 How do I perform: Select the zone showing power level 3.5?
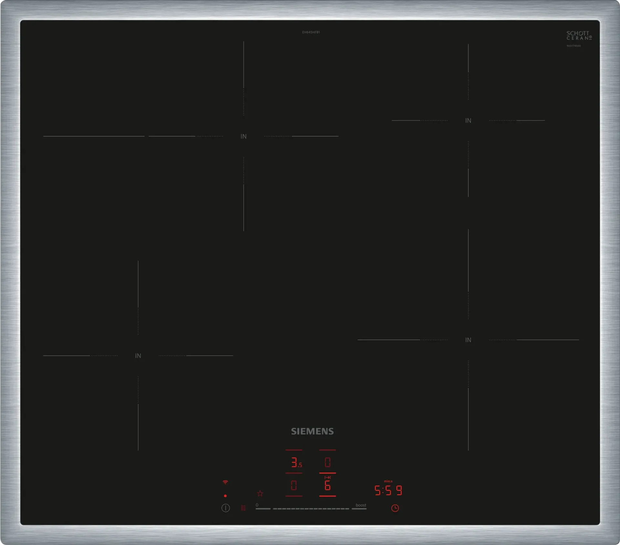(x=295, y=462)
